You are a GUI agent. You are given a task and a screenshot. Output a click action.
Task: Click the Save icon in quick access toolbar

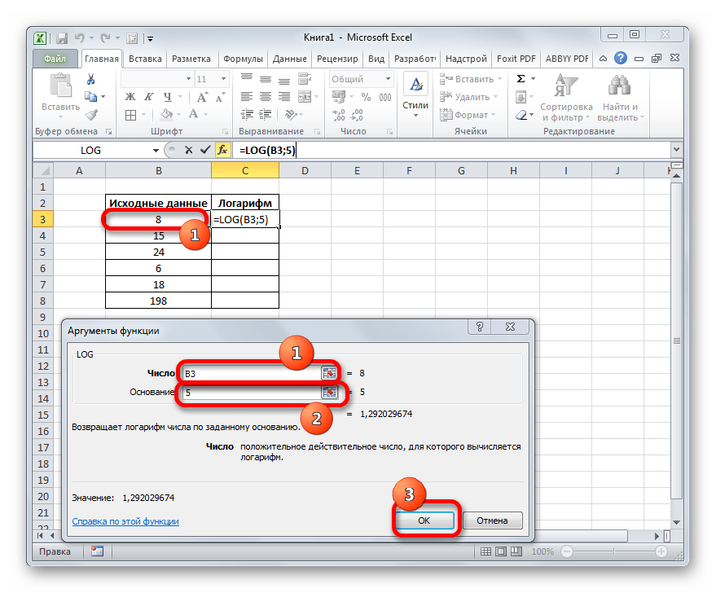[59, 37]
